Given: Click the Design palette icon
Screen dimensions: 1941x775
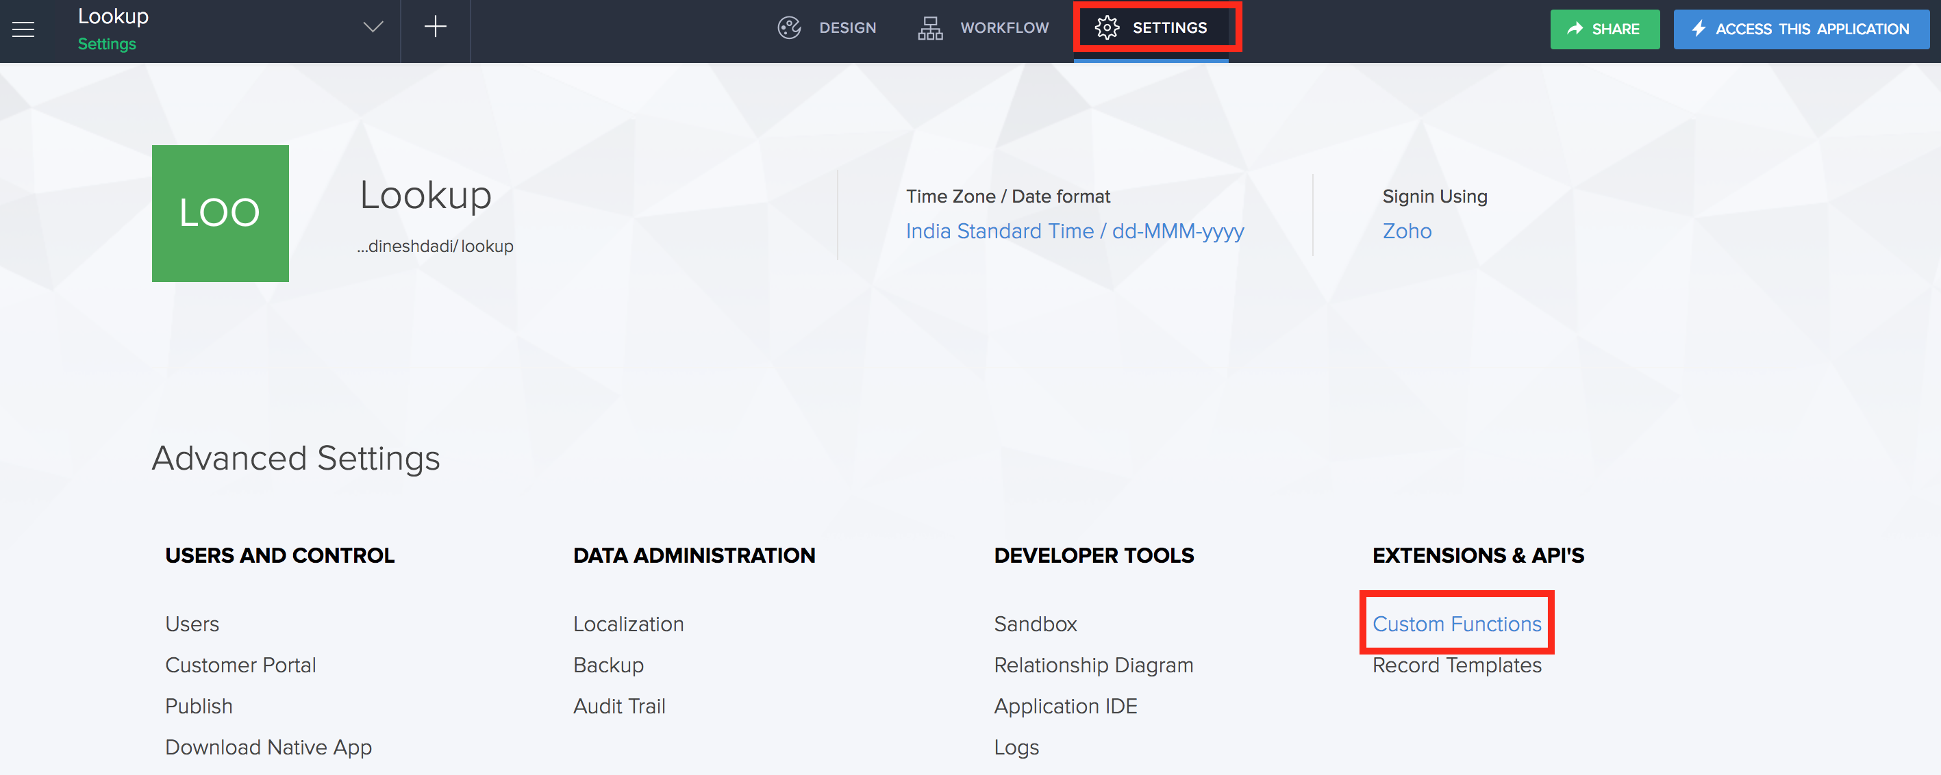Looking at the screenshot, I should coord(789,28).
